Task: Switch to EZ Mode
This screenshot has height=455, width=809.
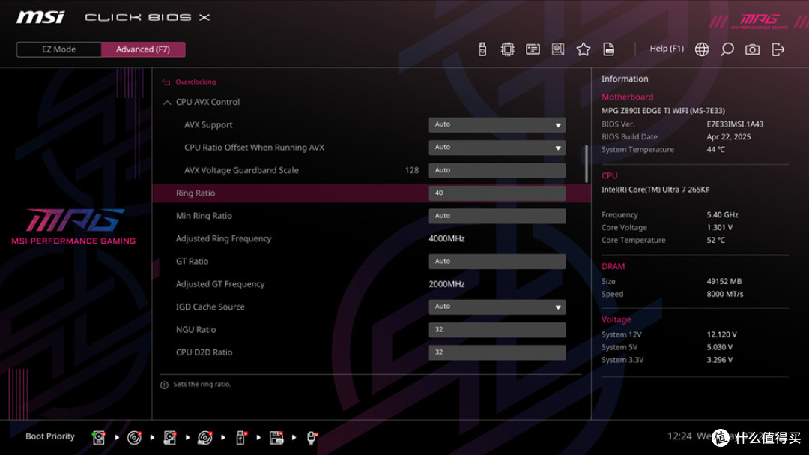Action: pyautogui.click(x=59, y=49)
